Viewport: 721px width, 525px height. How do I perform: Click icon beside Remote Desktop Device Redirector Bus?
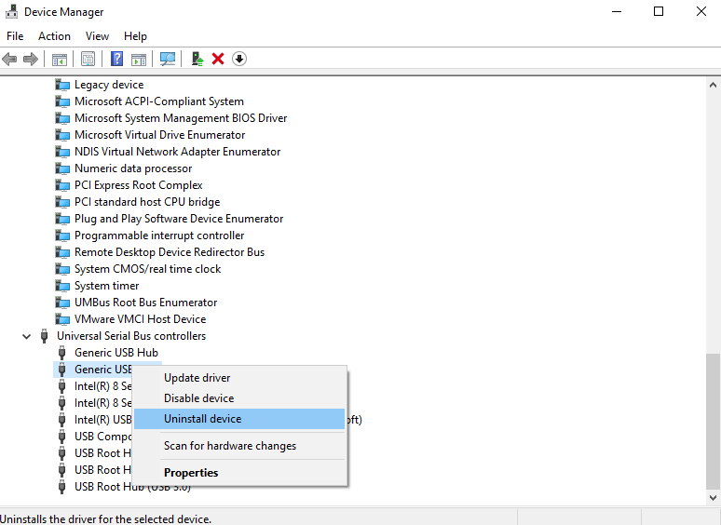(x=62, y=252)
